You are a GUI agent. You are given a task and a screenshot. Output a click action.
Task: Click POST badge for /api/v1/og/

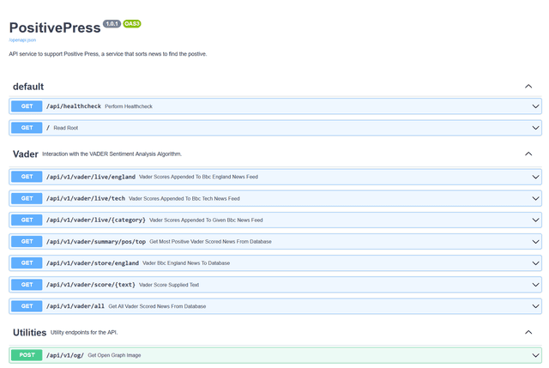27,355
